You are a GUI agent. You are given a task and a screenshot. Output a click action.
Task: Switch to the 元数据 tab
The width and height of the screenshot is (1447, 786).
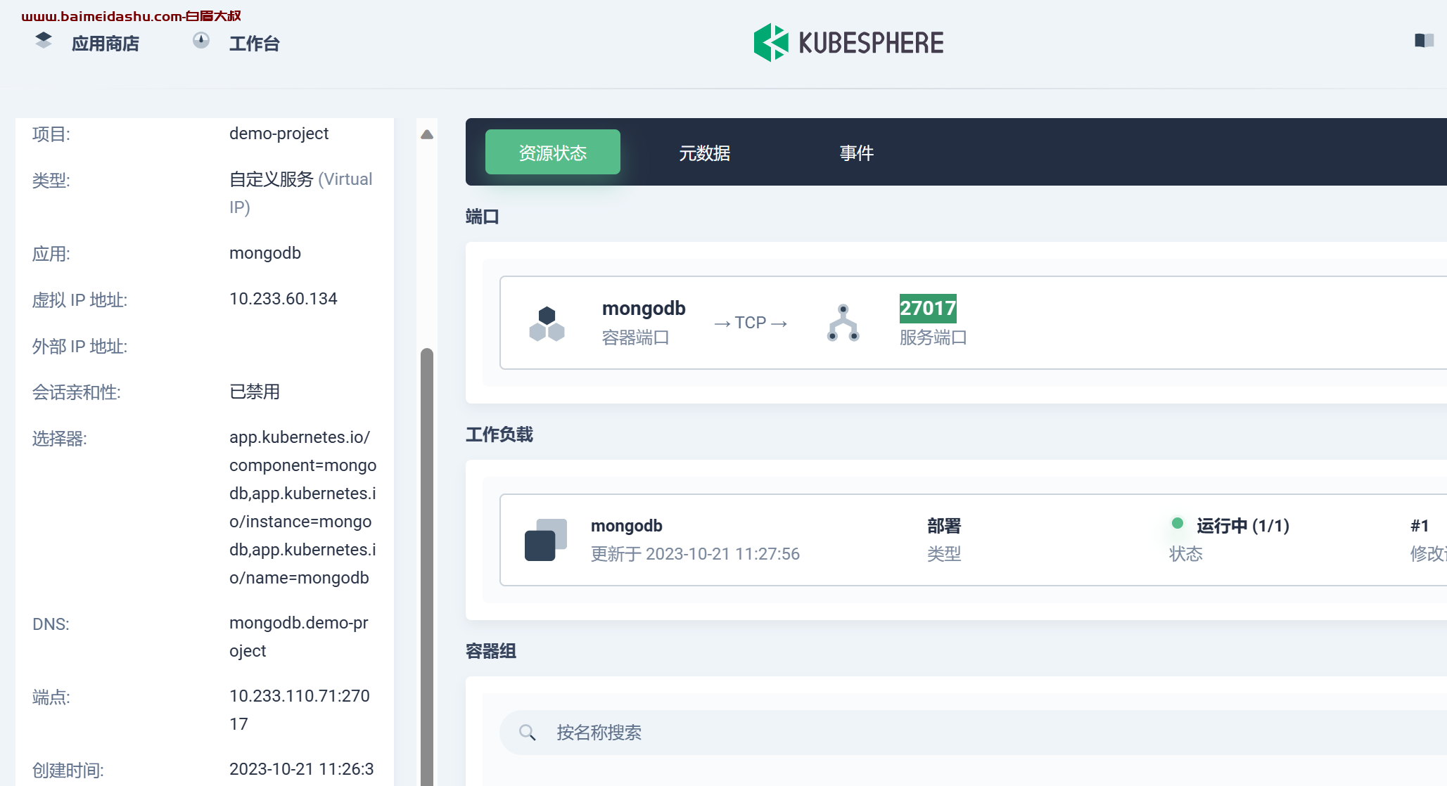[704, 153]
